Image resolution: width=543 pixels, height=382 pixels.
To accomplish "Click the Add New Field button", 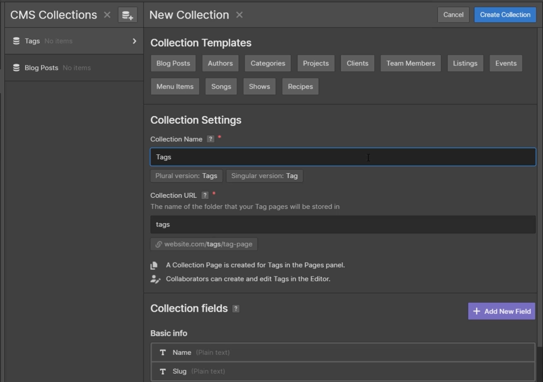I will coord(501,311).
